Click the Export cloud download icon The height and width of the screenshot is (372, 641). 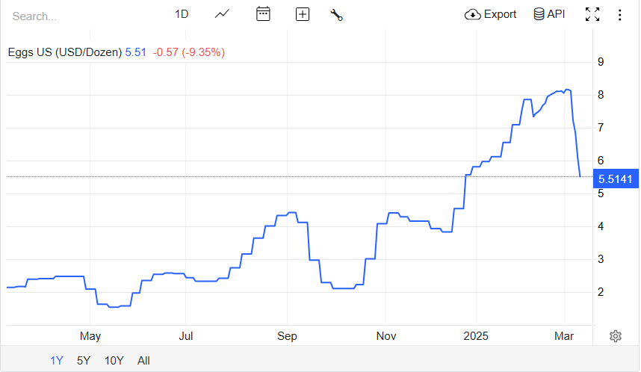pos(472,14)
